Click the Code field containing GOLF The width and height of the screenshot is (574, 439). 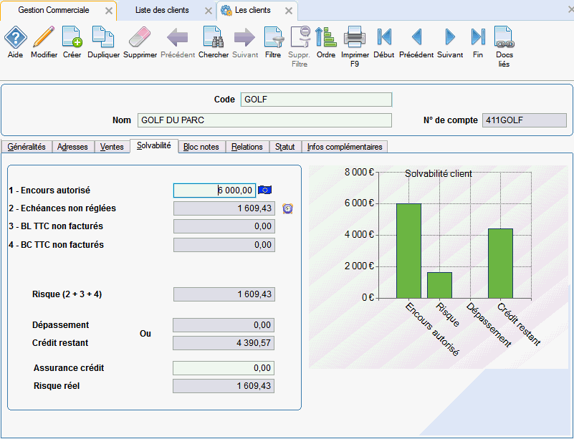(x=316, y=100)
